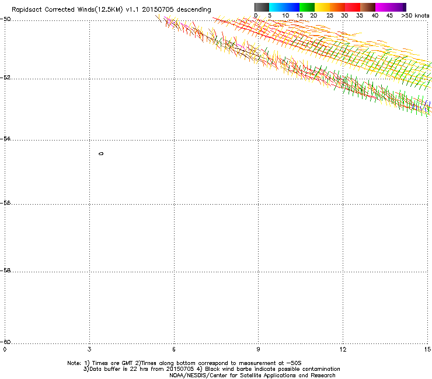Click the longitude axis label 6

point(174,349)
